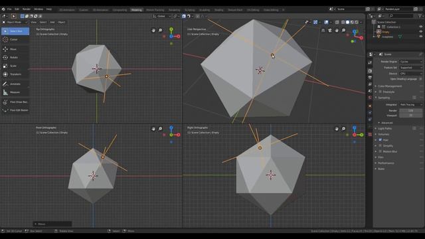Collapse the Sampling panel
The height and width of the screenshot is (239, 425).
tap(384, 98)
